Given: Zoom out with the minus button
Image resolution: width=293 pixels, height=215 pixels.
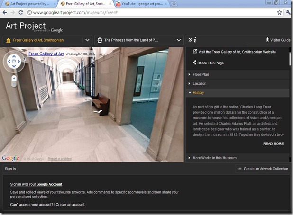Looking at the screenshot, I should (14, 84).
